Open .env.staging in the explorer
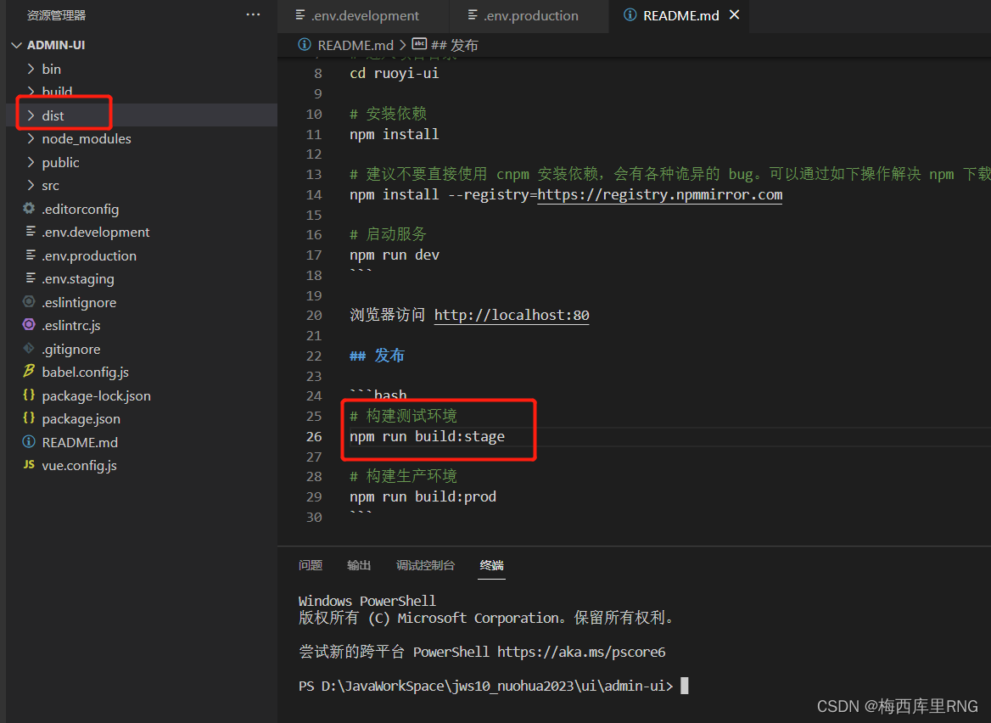The image size is (991, 723). (x=78, y=279)
